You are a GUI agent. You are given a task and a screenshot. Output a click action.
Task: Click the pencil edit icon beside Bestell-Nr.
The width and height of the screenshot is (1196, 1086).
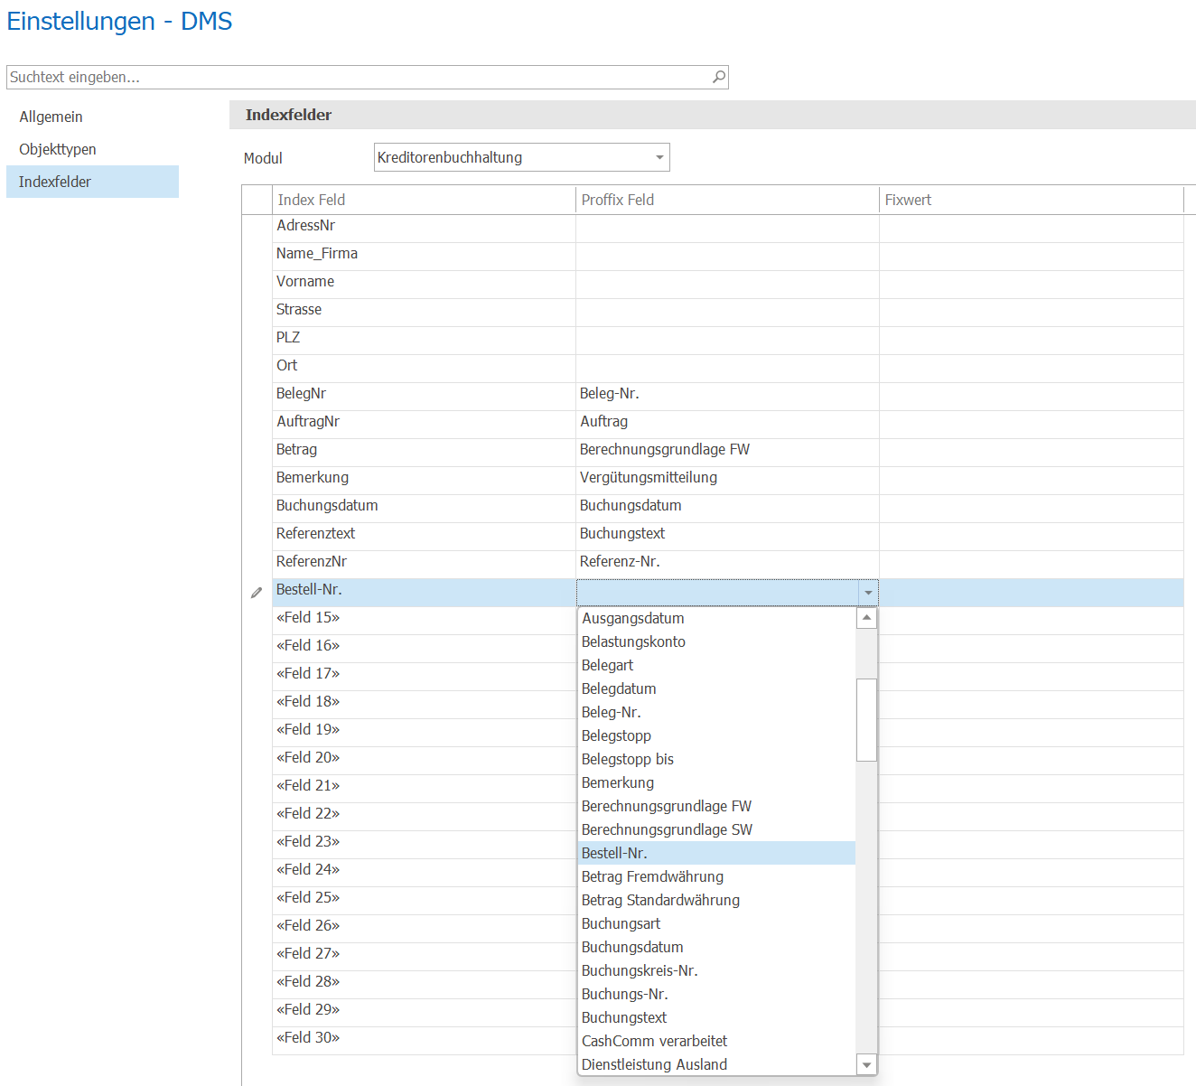(x=257, y=593)
